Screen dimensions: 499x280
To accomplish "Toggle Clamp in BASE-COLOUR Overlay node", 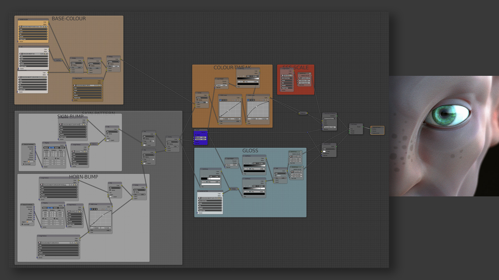I will (x=89, y=66).
